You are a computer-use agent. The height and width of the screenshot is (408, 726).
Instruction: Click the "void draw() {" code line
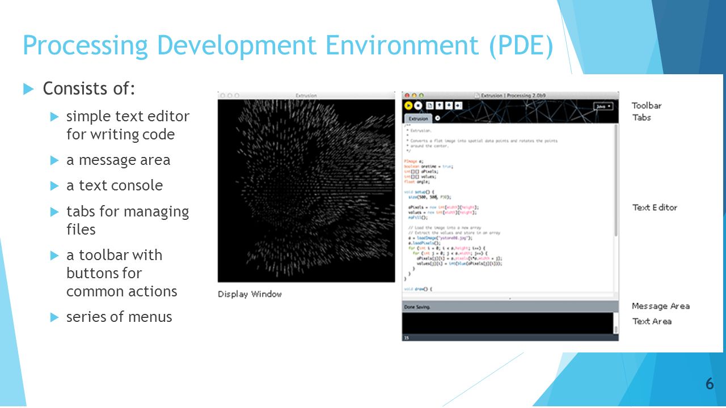[417, 289]
